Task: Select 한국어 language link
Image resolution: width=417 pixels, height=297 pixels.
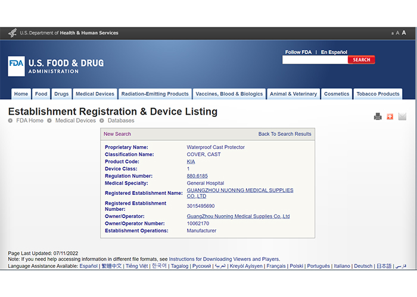Action: (x=159, y=266)
